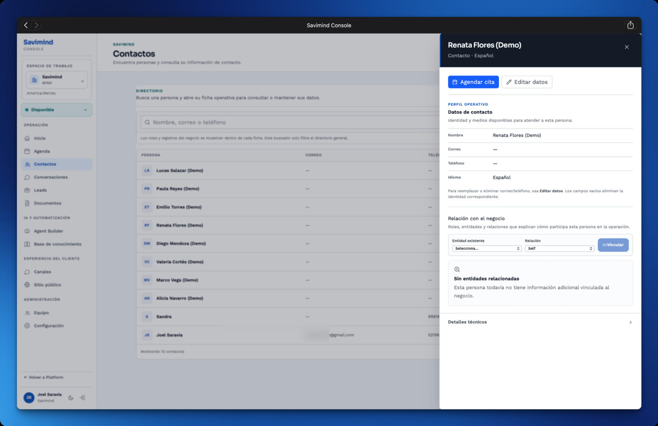This screenshot has width=658, height=426.
Task: Open the Disponible status dropdown
Action: click(57, 110)
